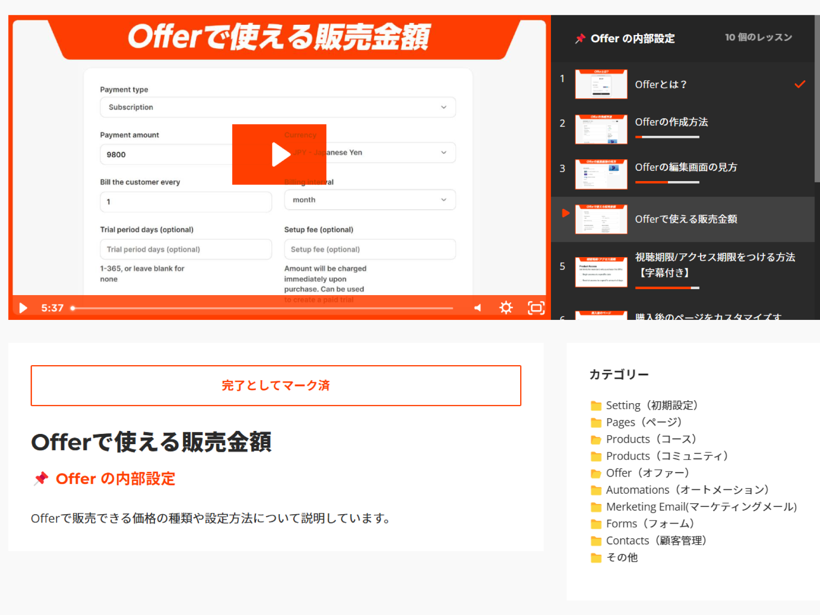Open the Contacts（顧客管理）category
This screenshot has width=820, height=615.
pos(656,541)
